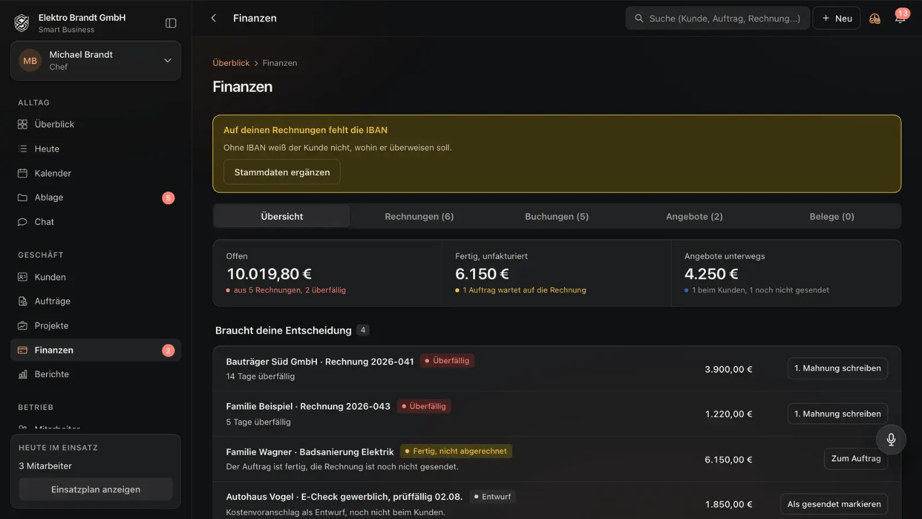Click the Überblick breadcrumb link
The width and height of the screenshot is (922, 519).
[231, 63]
